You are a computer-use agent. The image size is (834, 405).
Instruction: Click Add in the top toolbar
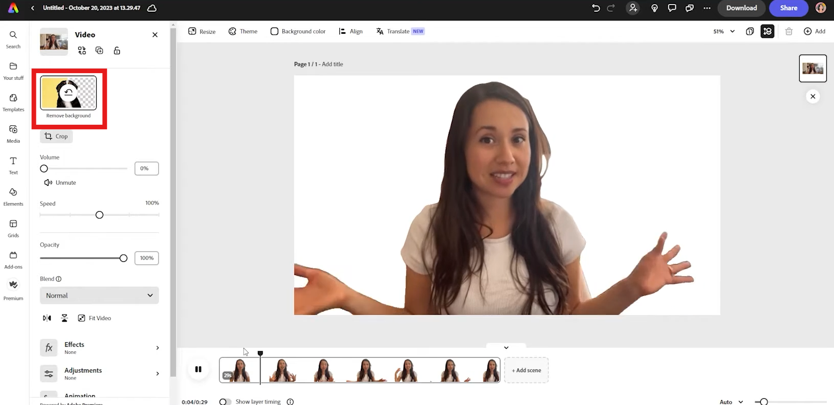coord(815,31)
